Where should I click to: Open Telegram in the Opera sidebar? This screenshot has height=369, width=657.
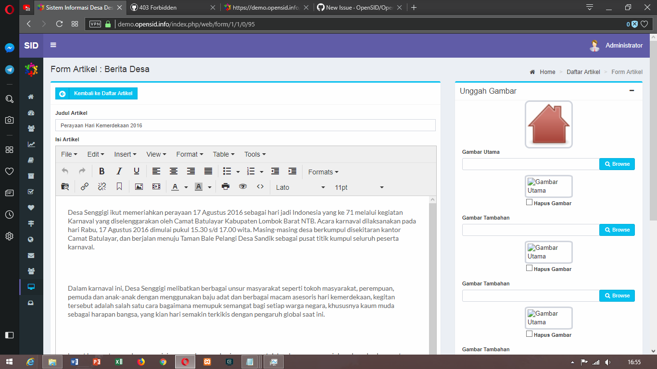pos(10,70)
